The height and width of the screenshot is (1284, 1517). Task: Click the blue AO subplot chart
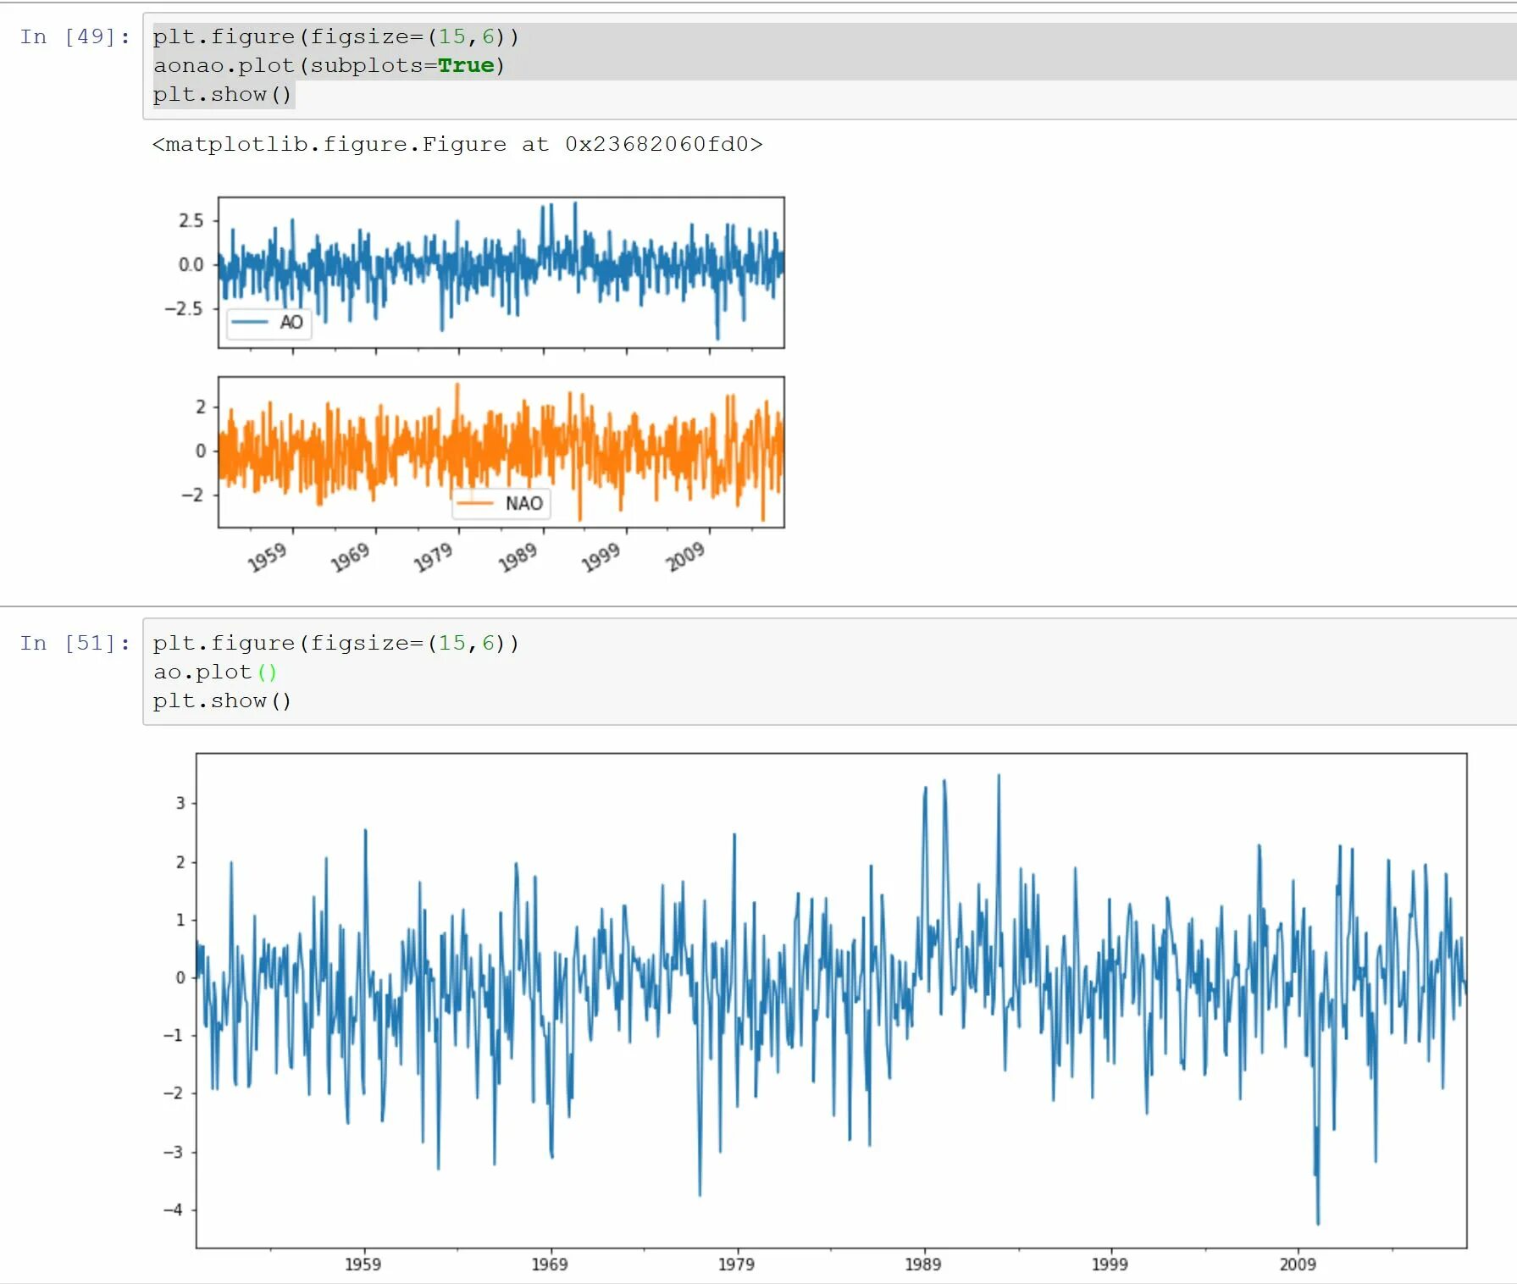pyautogui.click(x=501, y=273)
